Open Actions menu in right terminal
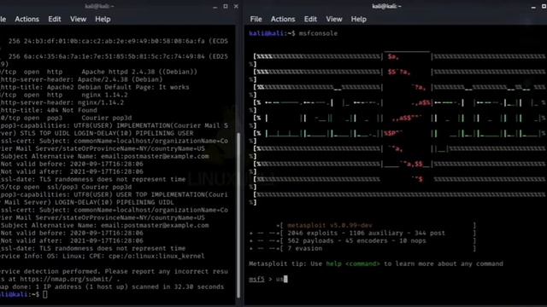 point(283,19)
